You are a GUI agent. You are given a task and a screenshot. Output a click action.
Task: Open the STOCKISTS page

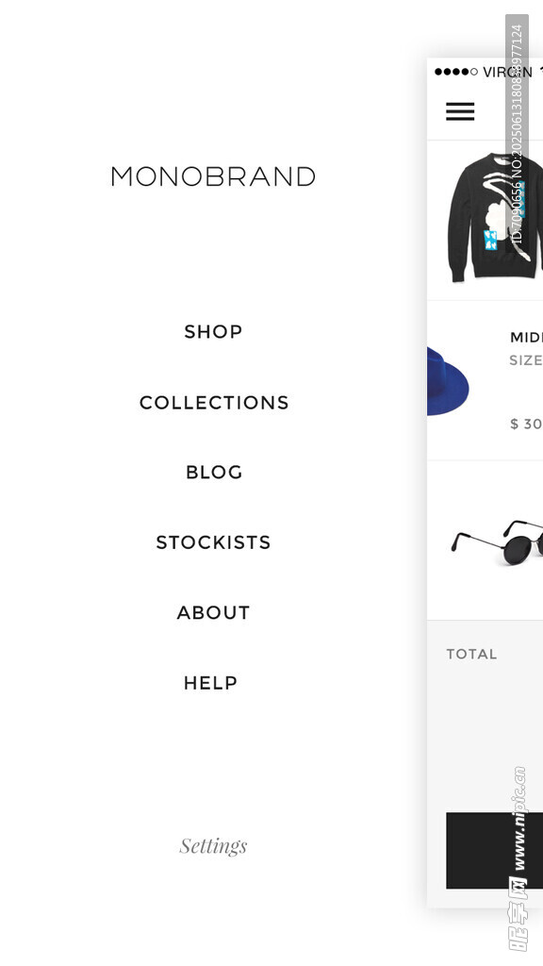213,542
